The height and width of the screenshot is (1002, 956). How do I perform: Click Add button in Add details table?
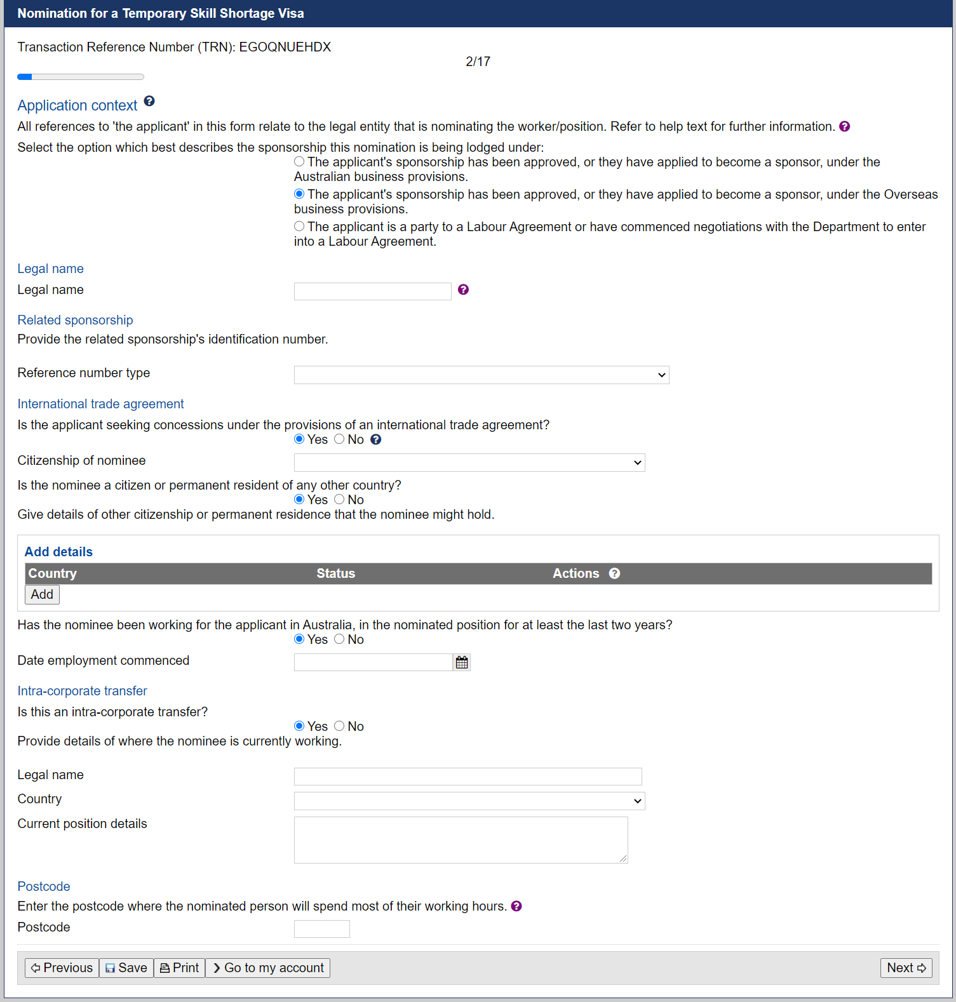[x=42, y=594]
